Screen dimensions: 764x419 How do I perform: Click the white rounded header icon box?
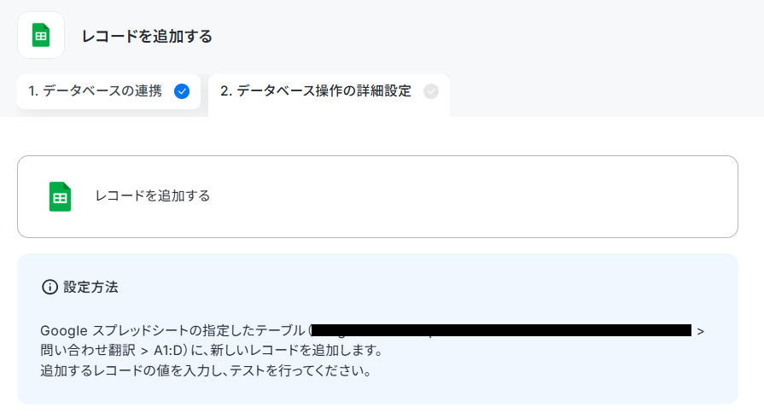[x=41, y=35]
